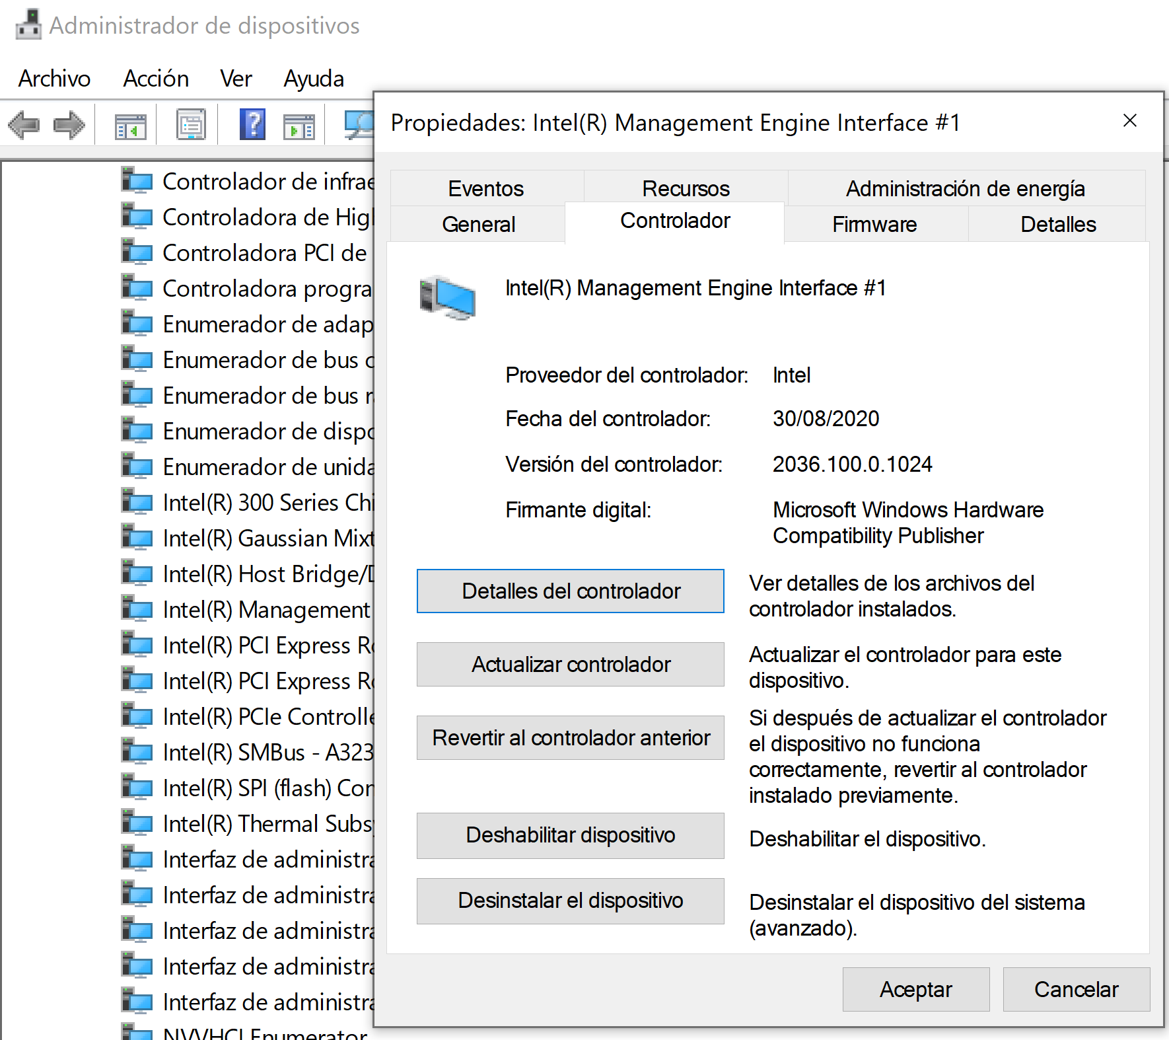Click the back arrow in the toolbar
The width and height of the screenshot is (1169, 1040).
(24, 125)
